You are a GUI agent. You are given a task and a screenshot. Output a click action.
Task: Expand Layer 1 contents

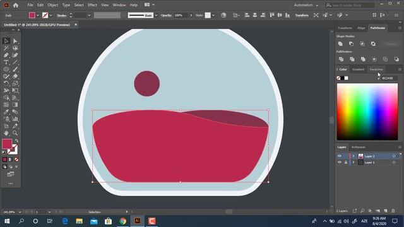pyautogui.click(x=353, y=163)
